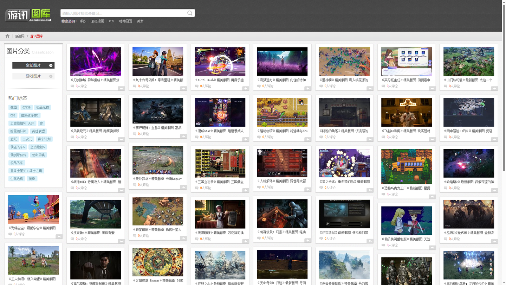
Task: Select the 赛车计划 hot tag
Action: 44,139
